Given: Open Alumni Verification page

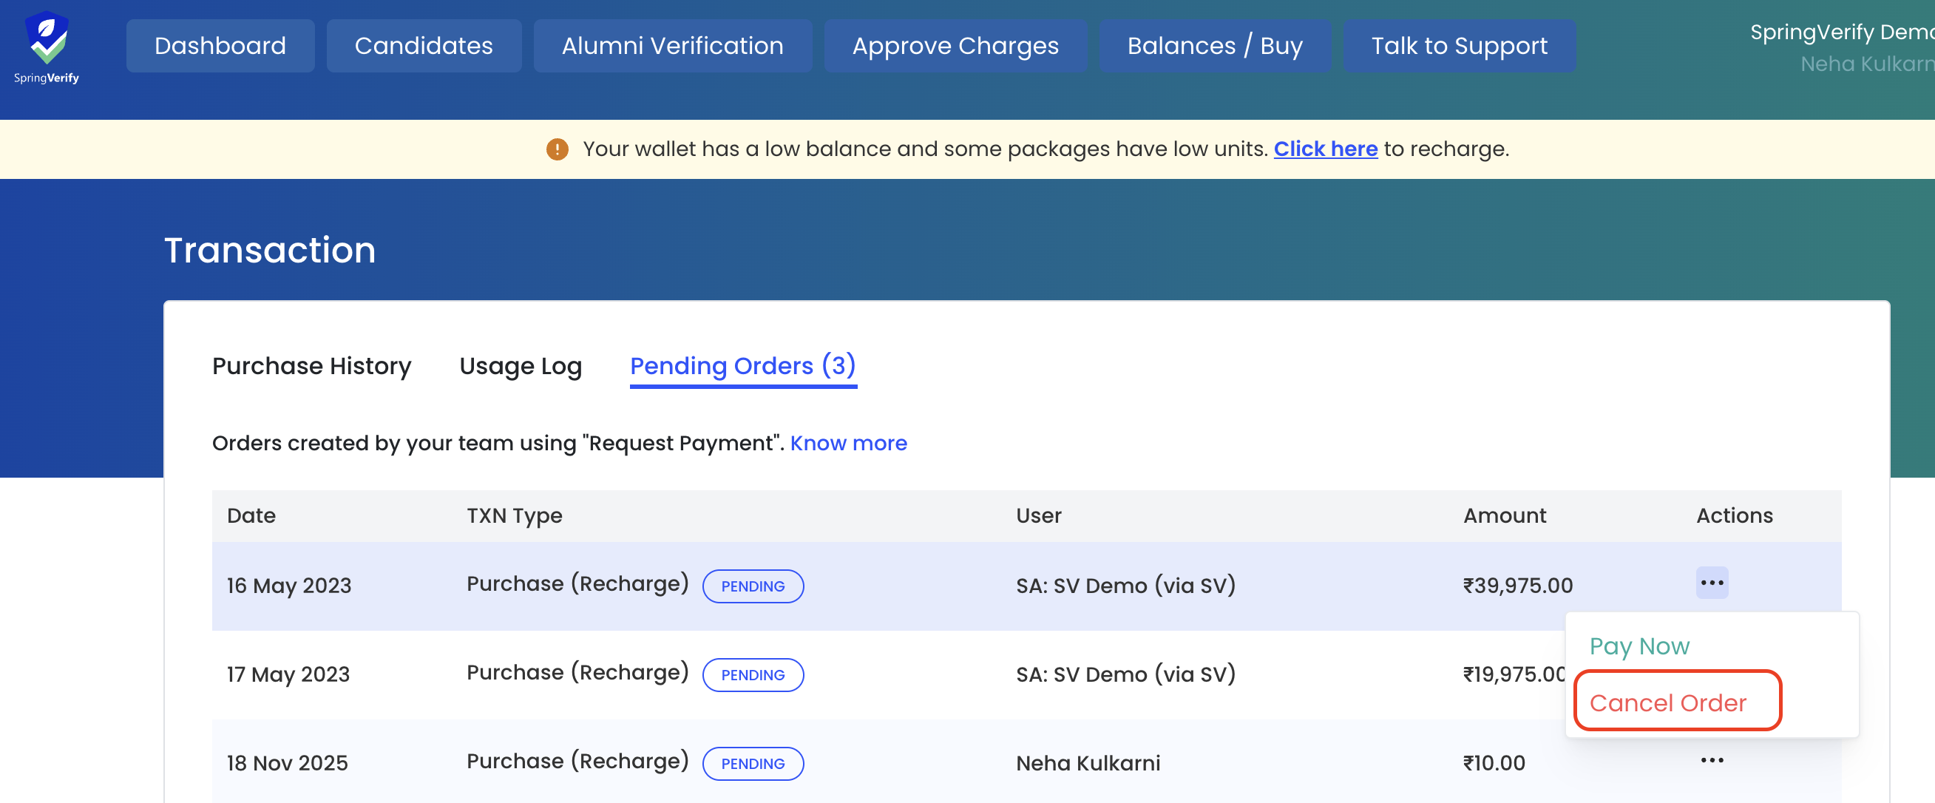Looking at the screenshot, I should (672, 46).
